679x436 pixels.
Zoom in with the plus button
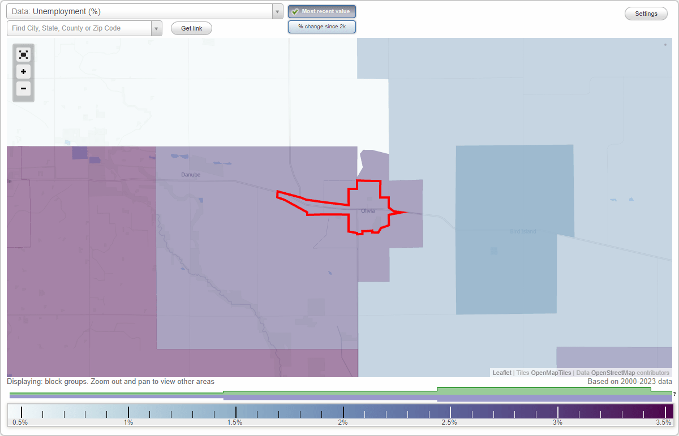point(23,72)
